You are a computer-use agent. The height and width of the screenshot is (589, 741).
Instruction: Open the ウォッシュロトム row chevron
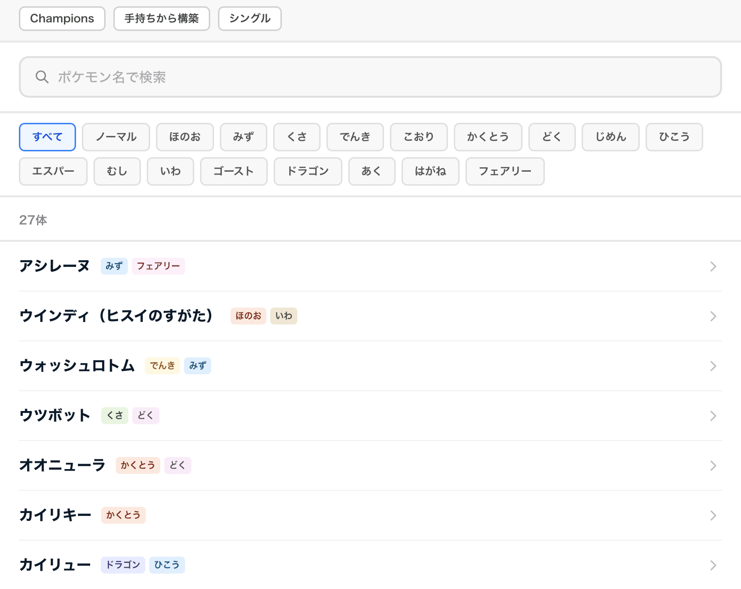(x=713, y=366)
